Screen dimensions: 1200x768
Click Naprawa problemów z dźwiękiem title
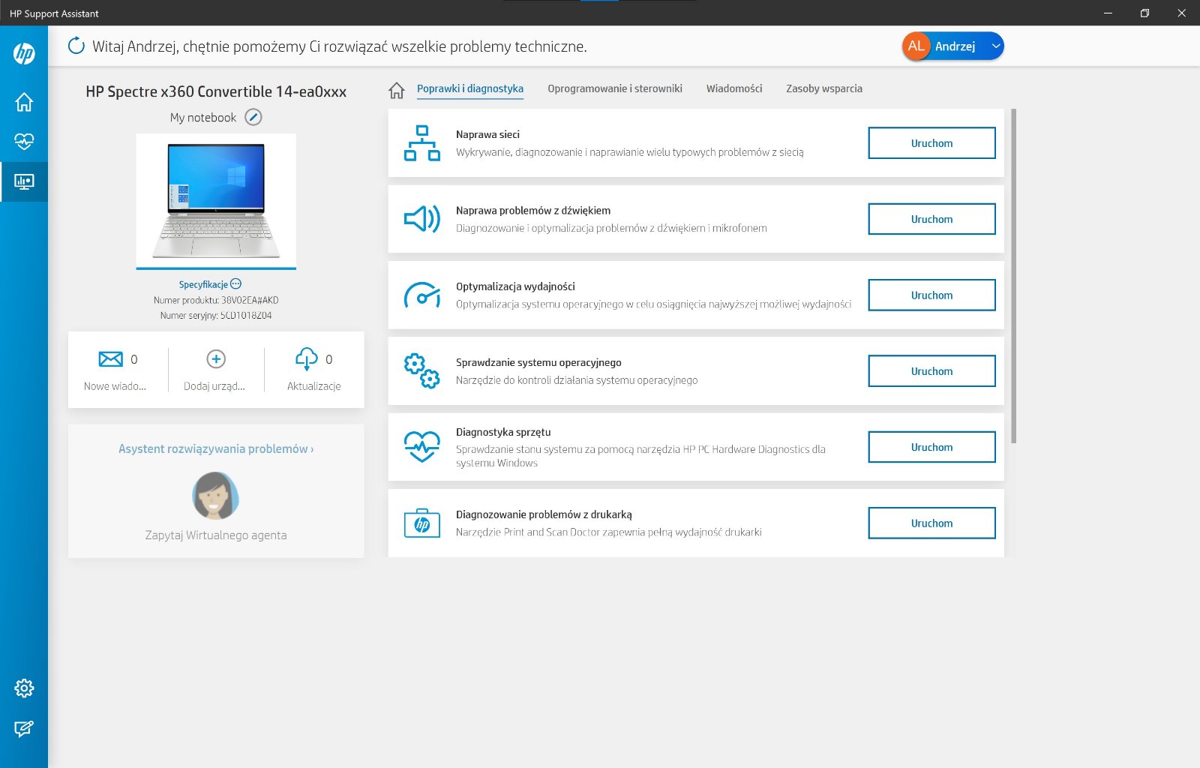pyautogui.click(x=533, y=211)
